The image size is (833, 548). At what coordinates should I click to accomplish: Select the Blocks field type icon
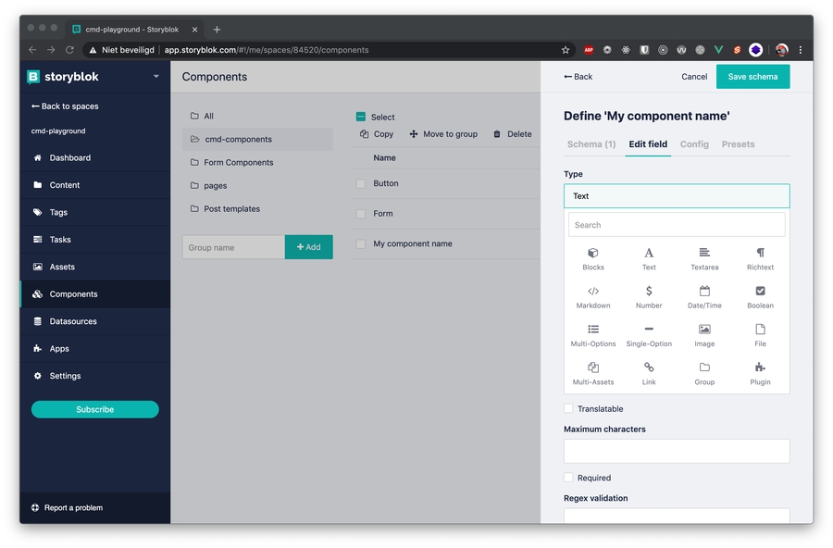coord(593,254)
